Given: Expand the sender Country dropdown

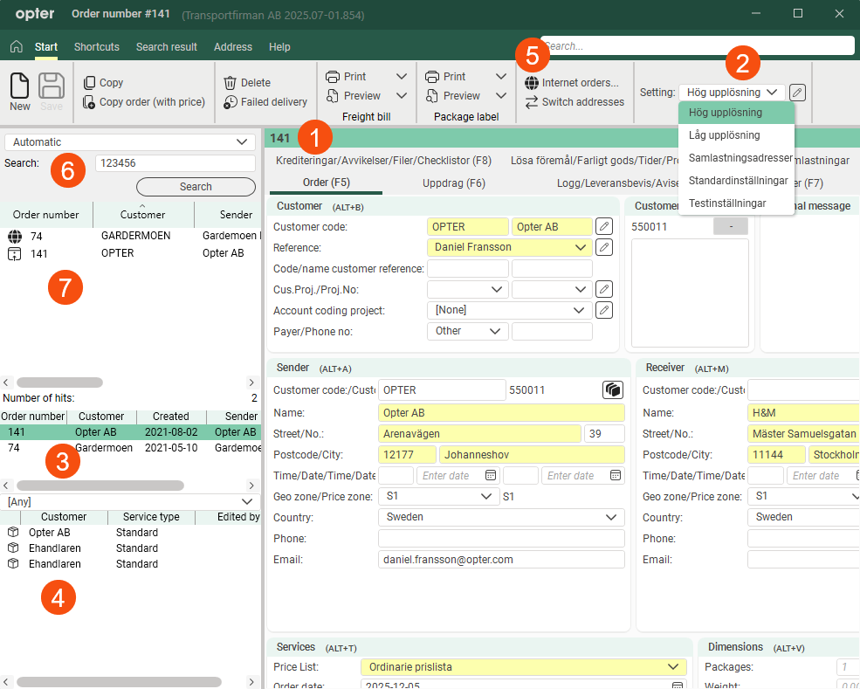Looking at the screenshot, I should click(x=611, y=517).
